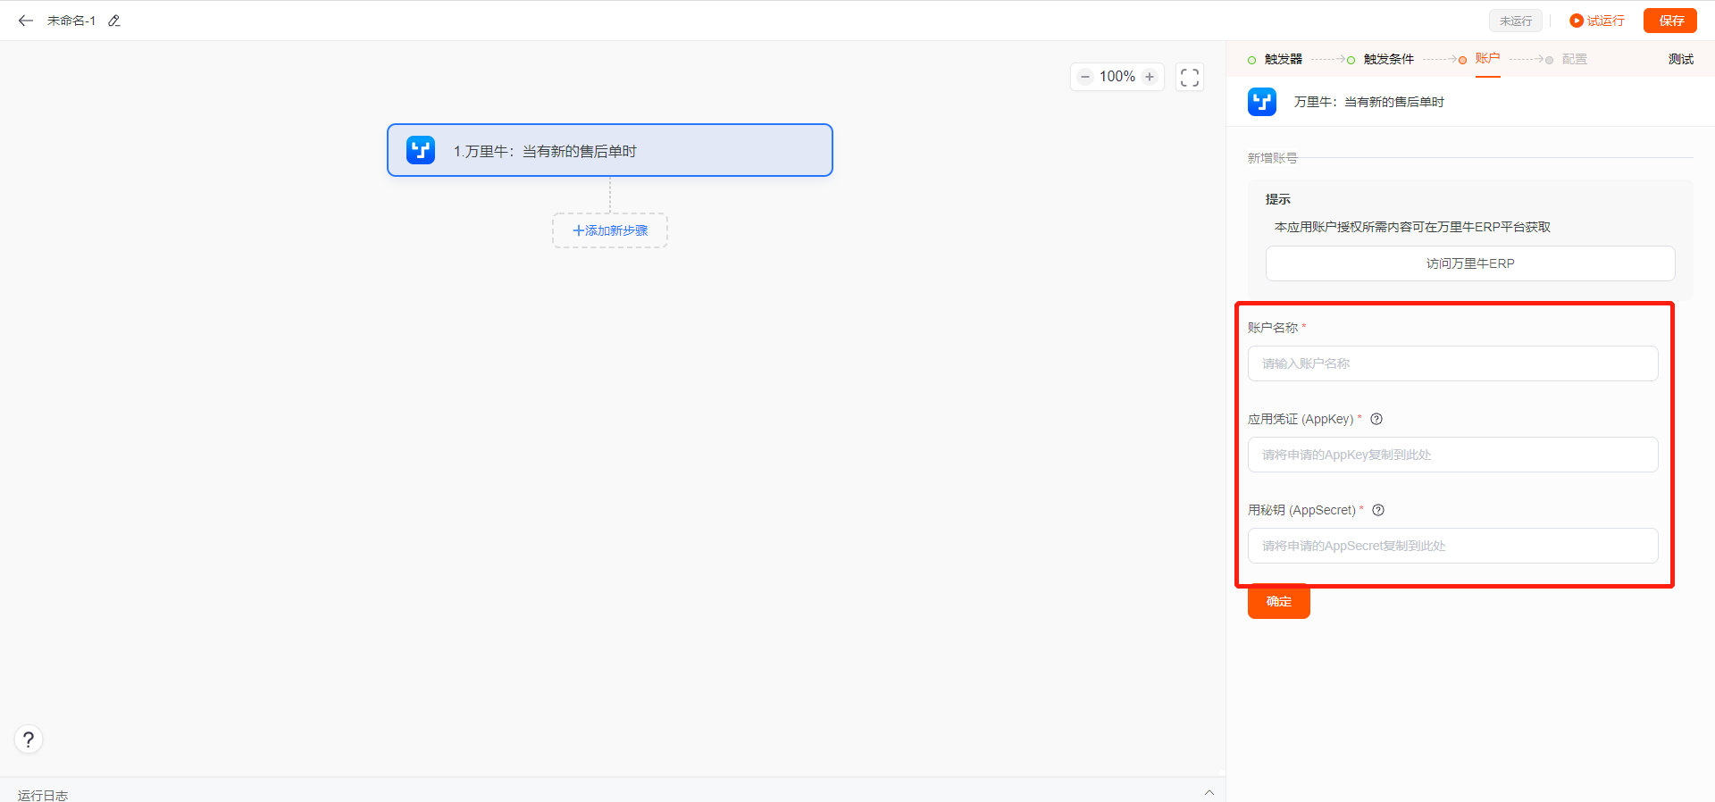Show AppSecret help tooltip icon
The height and width of the screenshot is (802, 1715).
point(1378,510)
